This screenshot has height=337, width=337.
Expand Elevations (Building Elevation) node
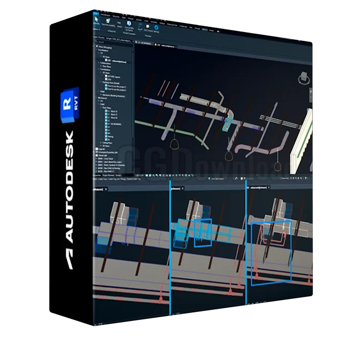point(101,95)
